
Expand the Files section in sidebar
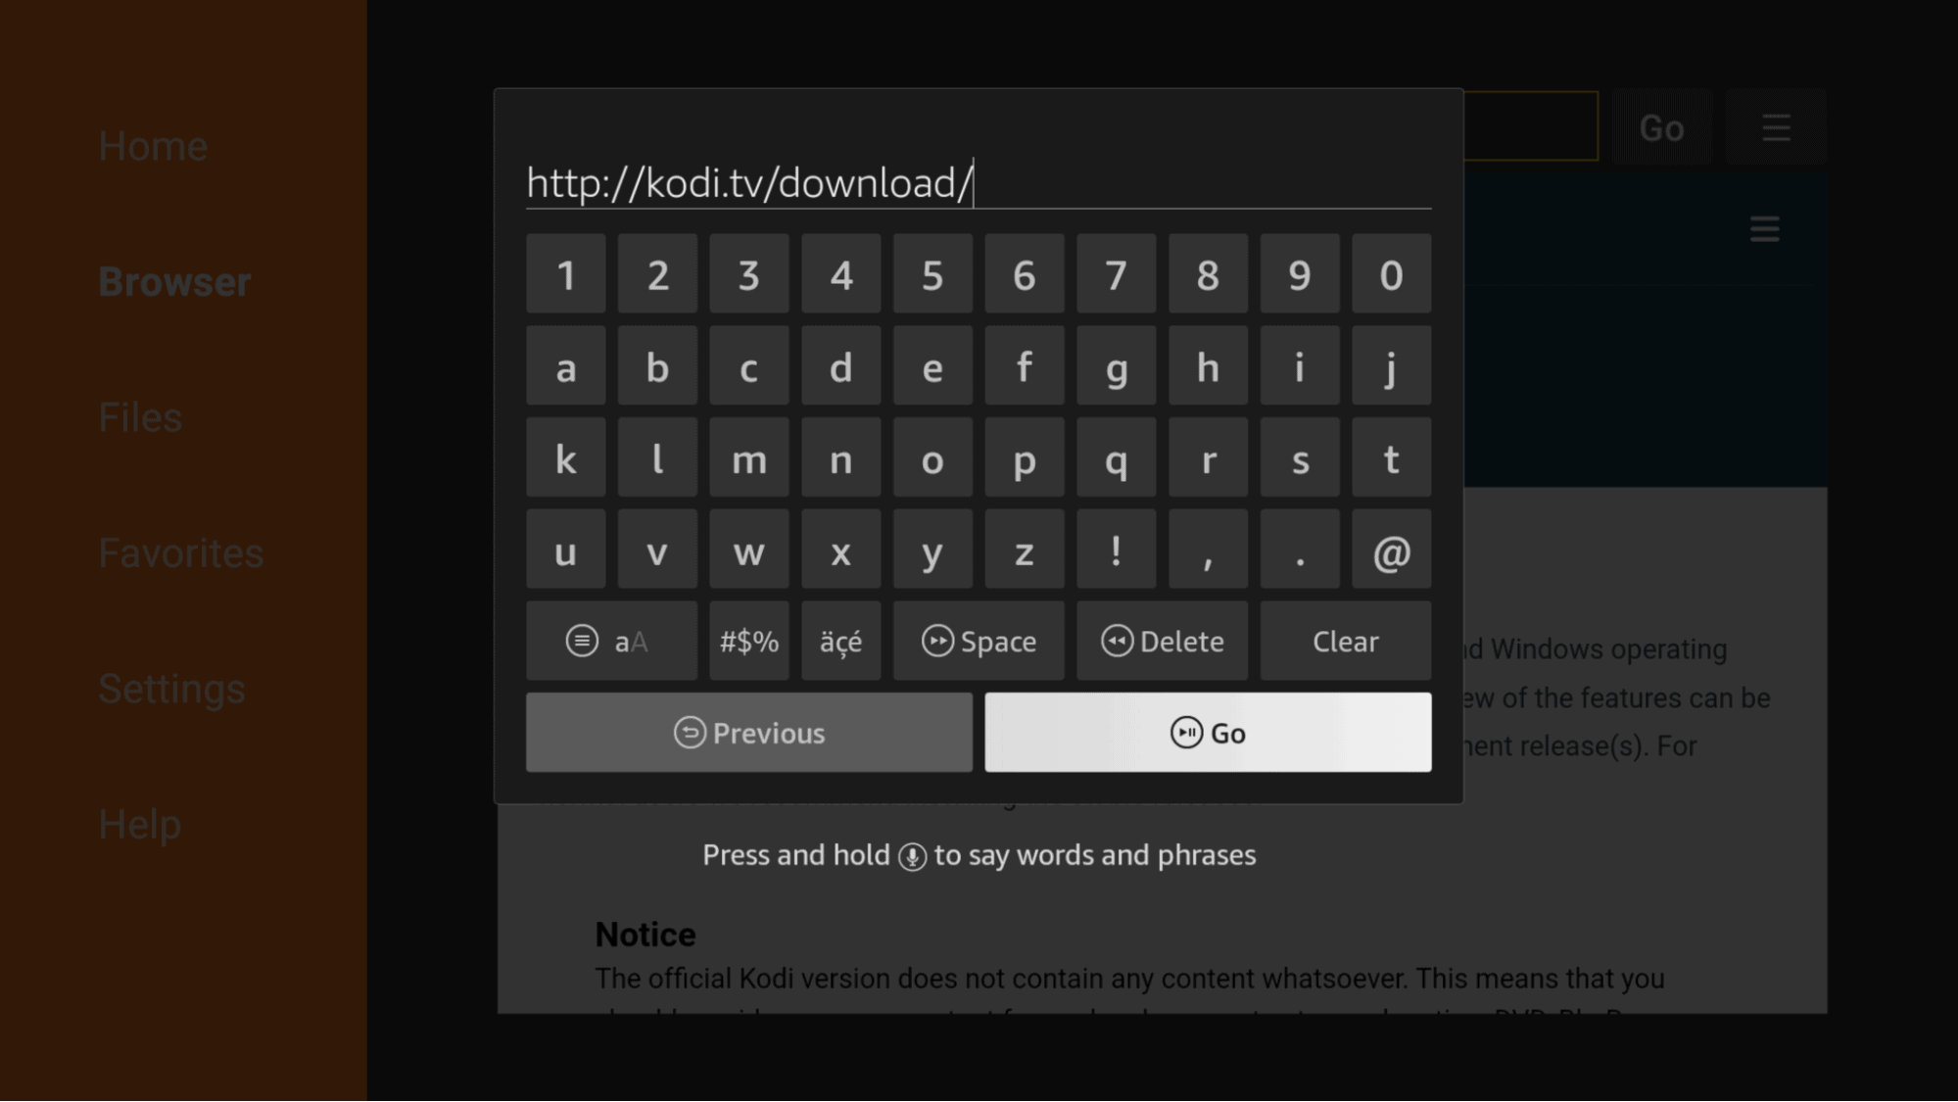click(x=140, y=417)
